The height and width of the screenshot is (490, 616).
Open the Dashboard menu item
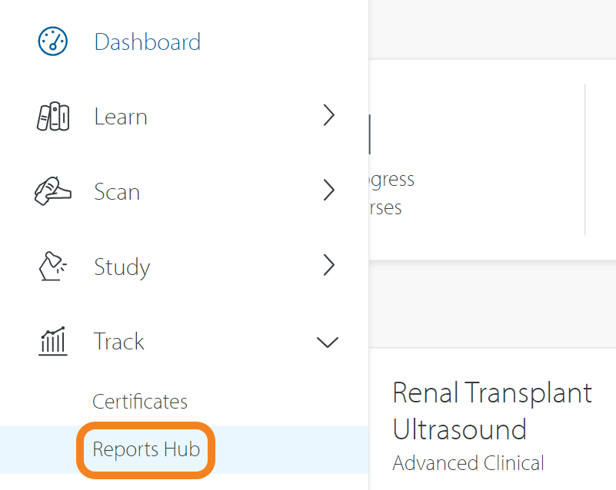point(147,42)
